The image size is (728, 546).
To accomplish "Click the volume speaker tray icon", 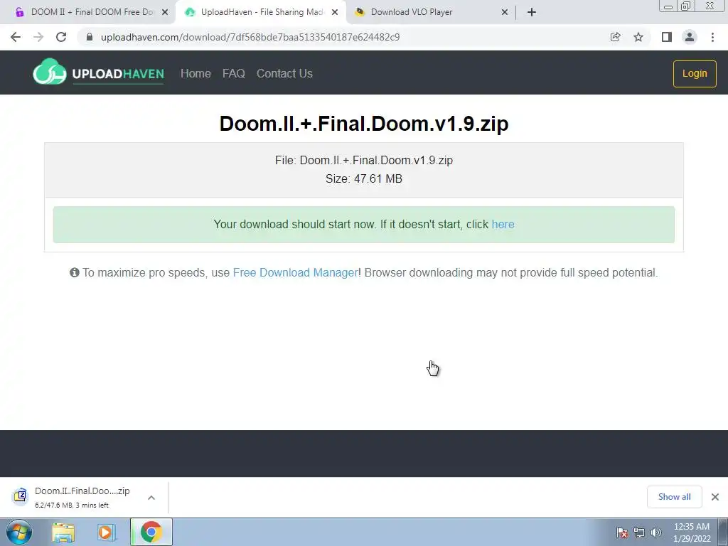I will pyautogui.click(x=656, y=532).
